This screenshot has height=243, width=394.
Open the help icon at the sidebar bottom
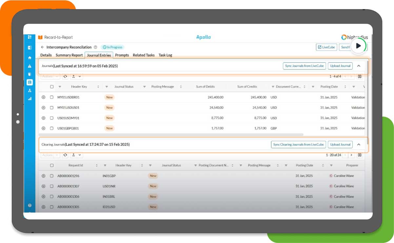(30, 205)
